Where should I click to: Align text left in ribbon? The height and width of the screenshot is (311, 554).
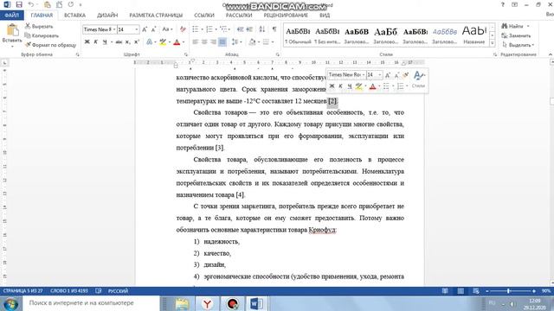(x=196, y=42)
